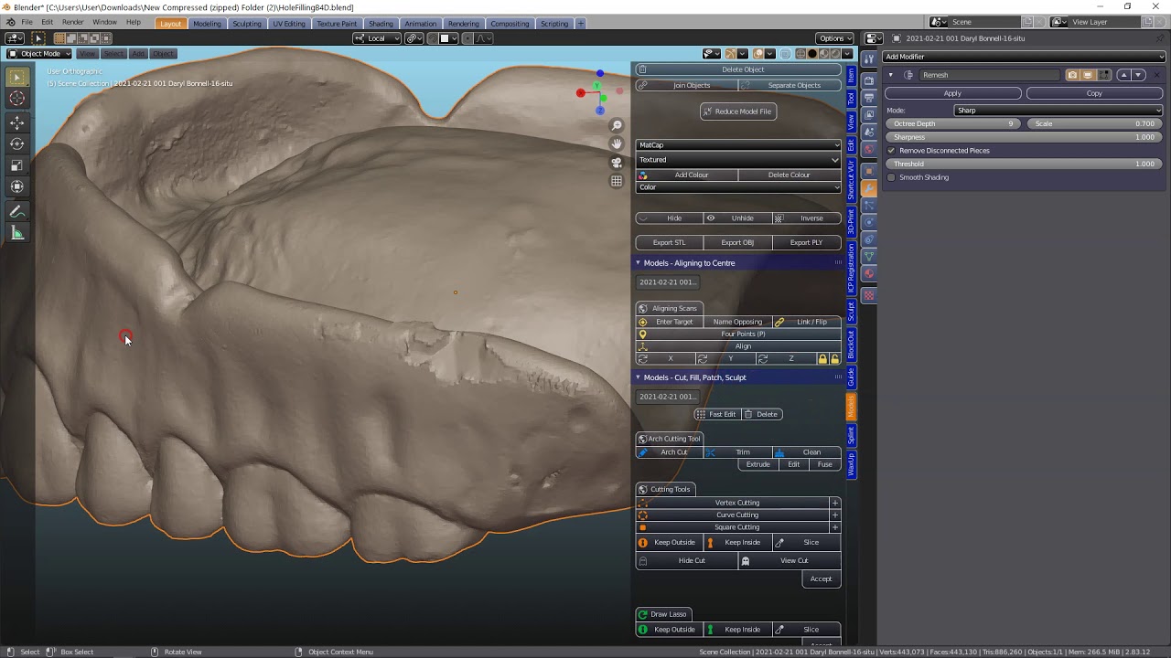Activate the Rotate tool in the left toolbar

[16, 143]
